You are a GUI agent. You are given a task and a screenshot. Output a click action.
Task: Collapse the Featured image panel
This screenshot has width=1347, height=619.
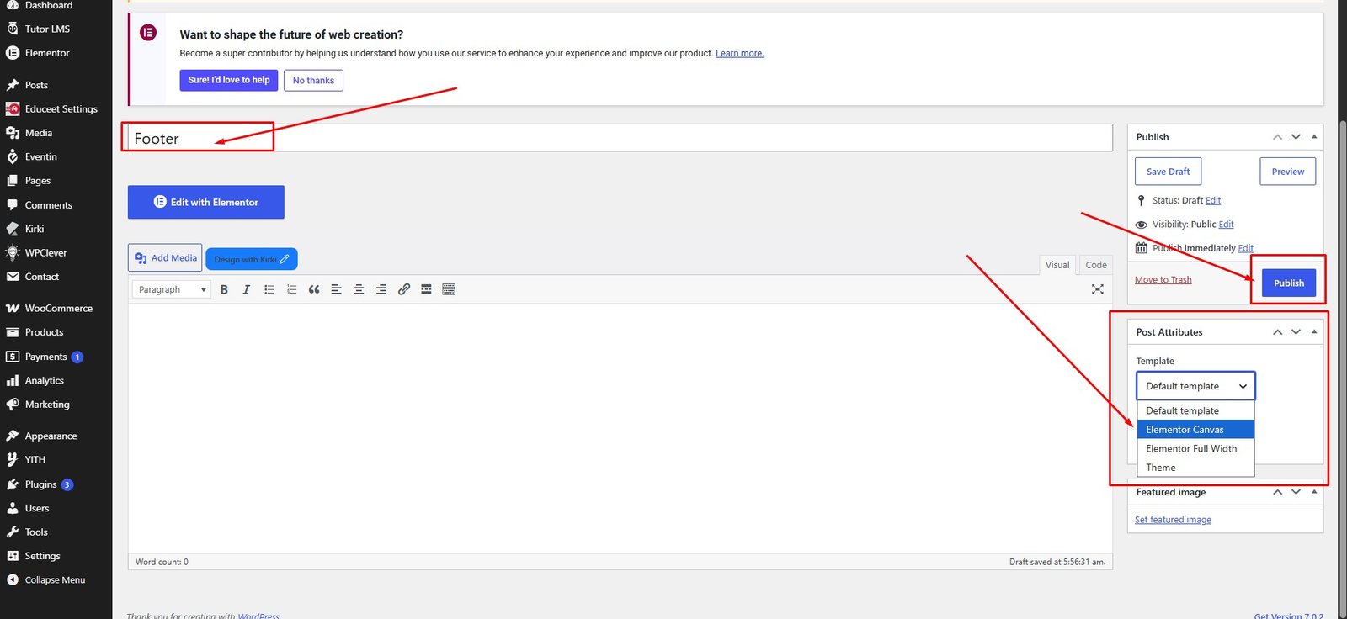click(x=1314, y=492)
